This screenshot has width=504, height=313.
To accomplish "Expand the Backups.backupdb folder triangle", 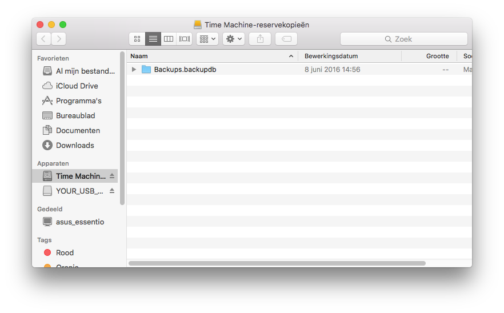I will click(134, 70).
